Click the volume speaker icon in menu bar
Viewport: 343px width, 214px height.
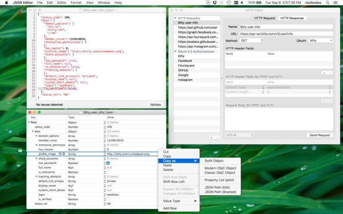242,3
